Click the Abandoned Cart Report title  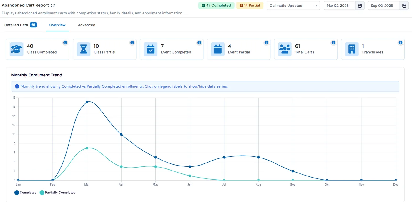25,5
